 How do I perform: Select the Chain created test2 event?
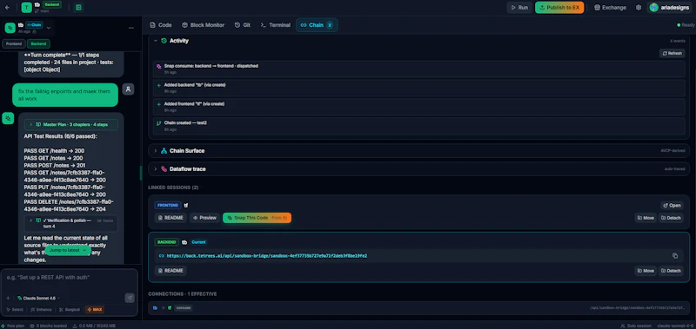pos(418,126)
